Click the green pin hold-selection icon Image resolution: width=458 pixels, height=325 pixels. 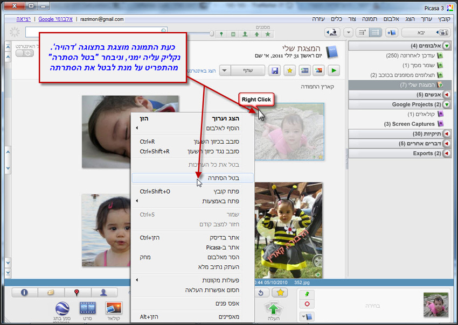pyautogui.click(x=307, y=294)
